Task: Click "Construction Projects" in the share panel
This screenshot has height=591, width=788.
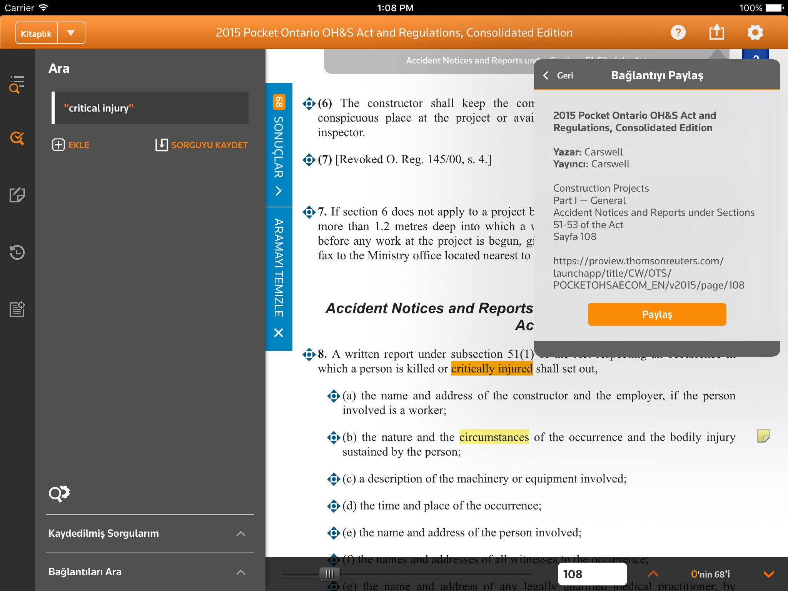Action: (x=601, y=188)
